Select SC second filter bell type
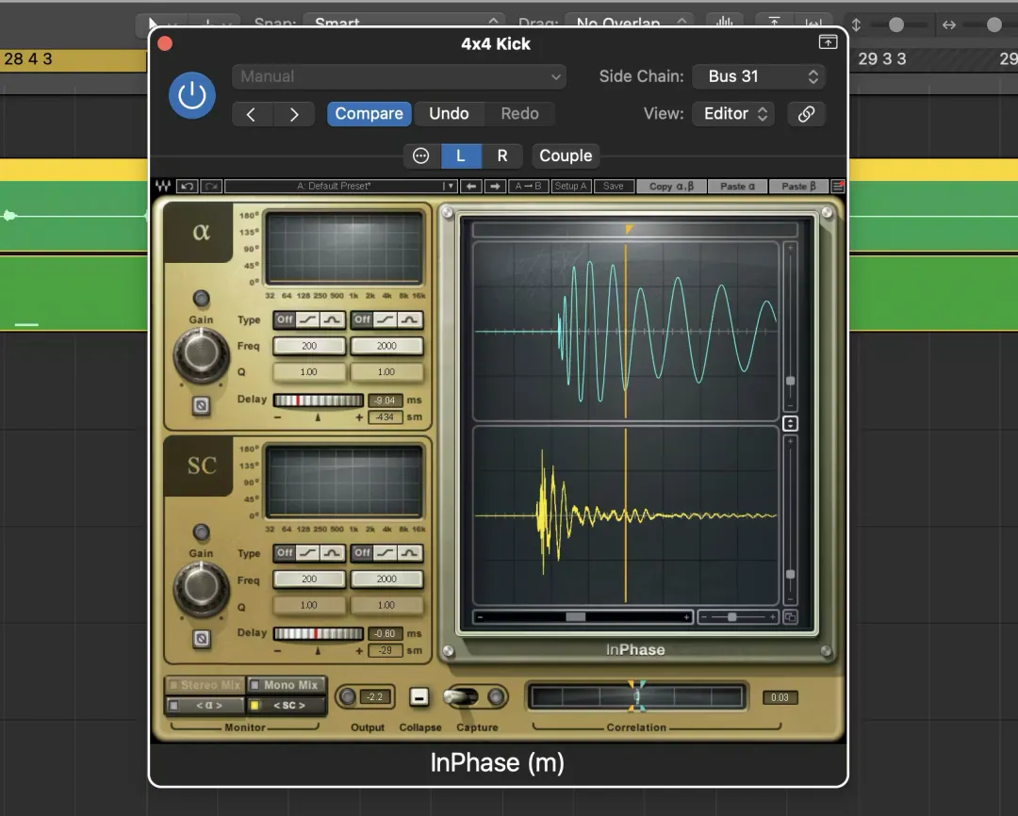 coord(410,552)
